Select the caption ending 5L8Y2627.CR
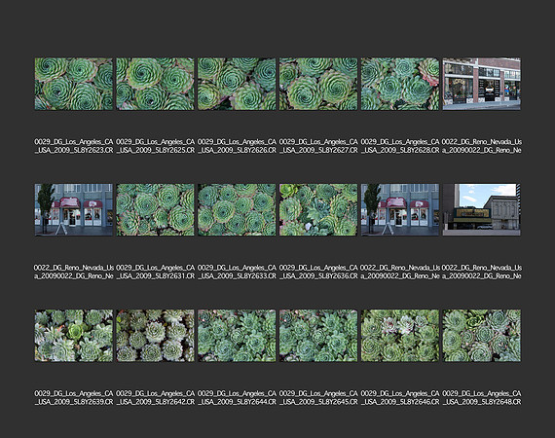Screen dimensions: 555x438 [318, 146]
